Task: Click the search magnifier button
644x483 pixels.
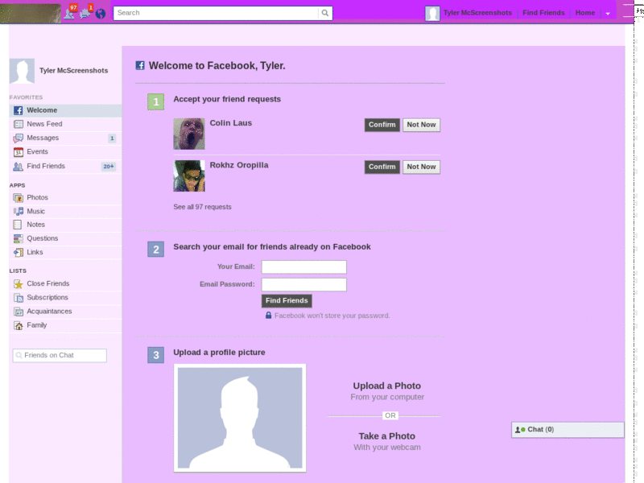Action: (325, 13)
